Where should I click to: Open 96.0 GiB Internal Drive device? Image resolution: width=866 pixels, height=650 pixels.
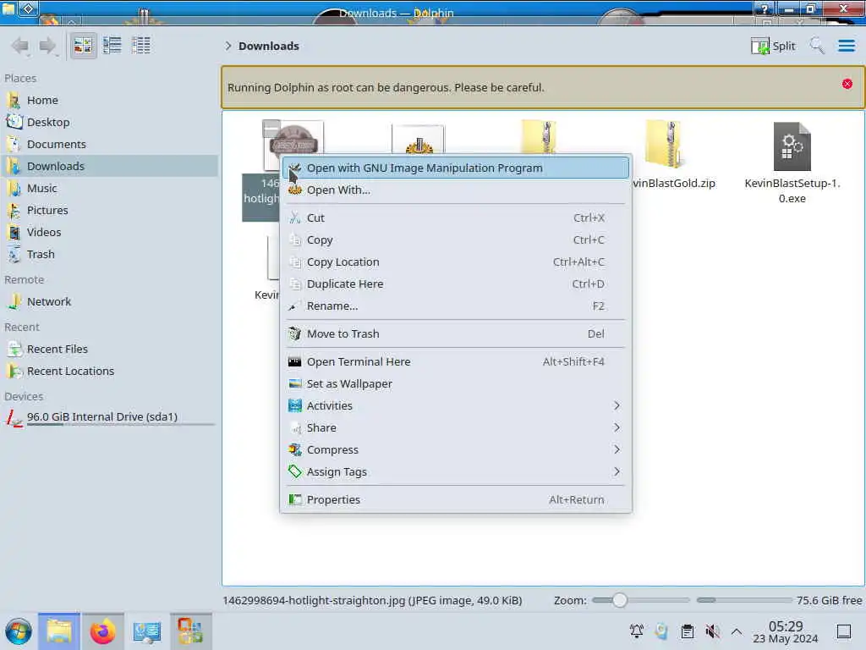pyautogui.click(x=109, y=417)
